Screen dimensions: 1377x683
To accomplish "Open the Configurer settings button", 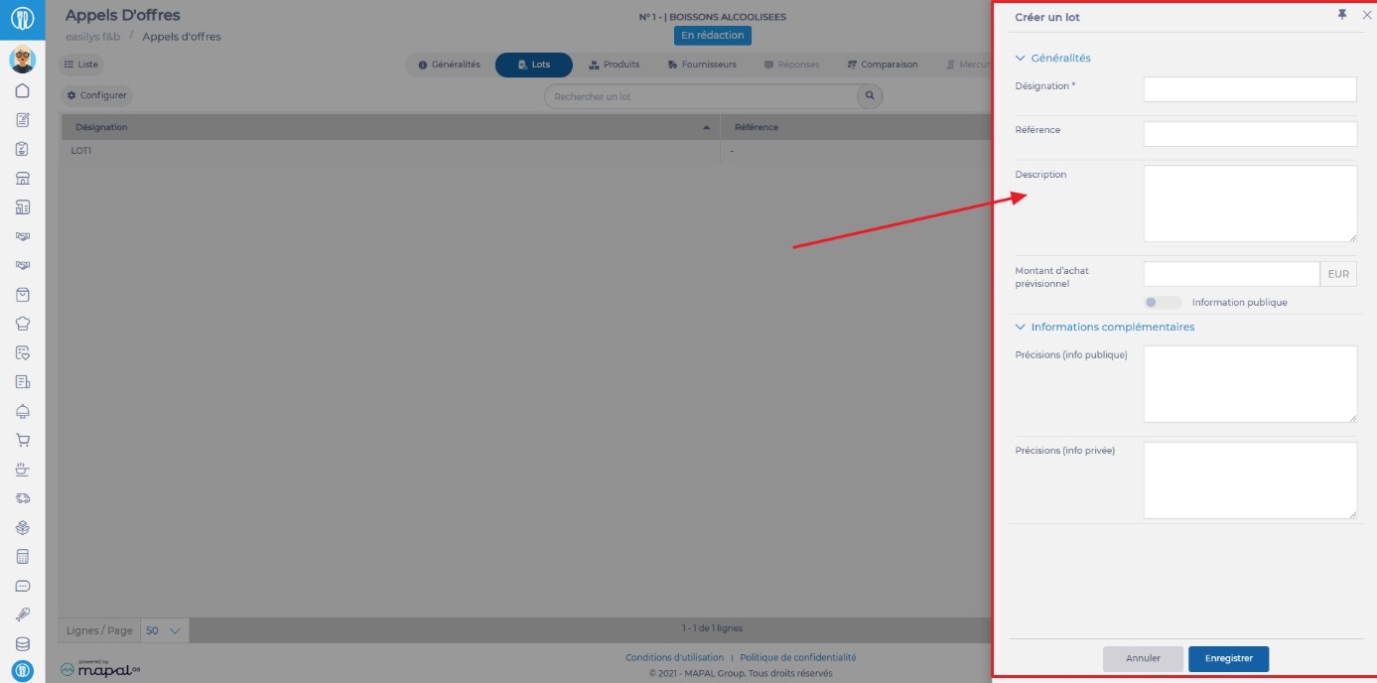I will coord(96,95).
